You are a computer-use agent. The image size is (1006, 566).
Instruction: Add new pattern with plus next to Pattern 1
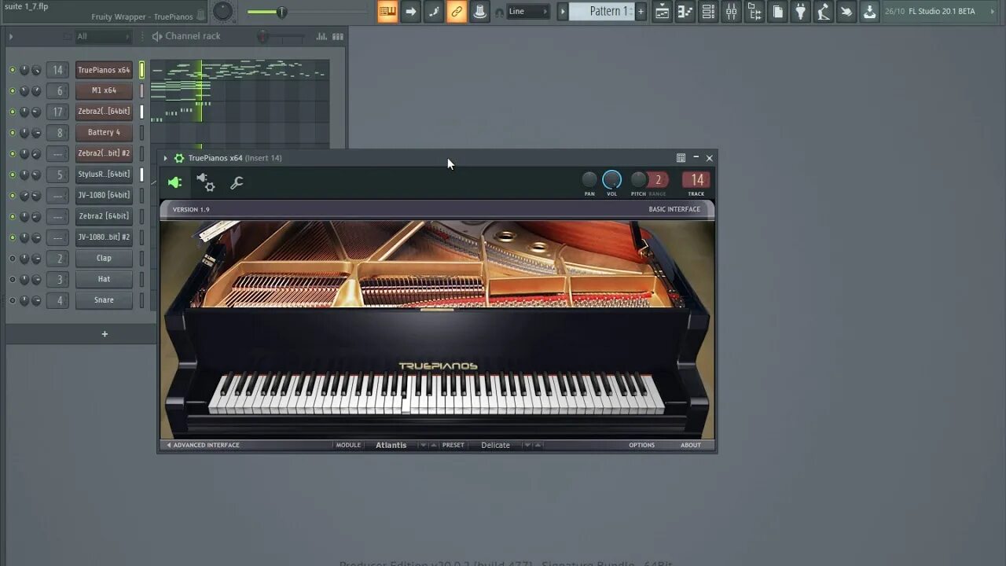pos(641,11)
